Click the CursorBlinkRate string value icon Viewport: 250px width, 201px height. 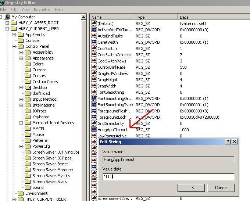click(x=94, y=67)
